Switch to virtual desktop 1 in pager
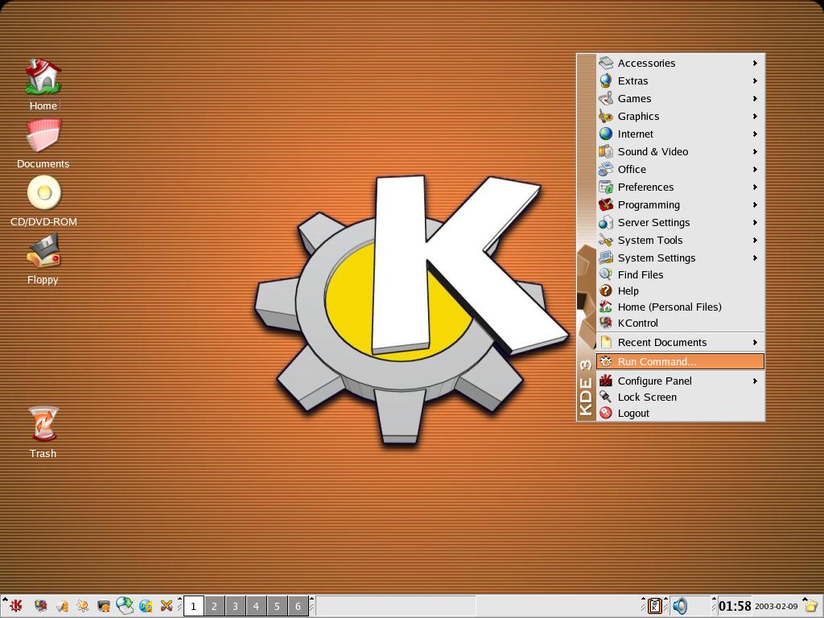Screen dimensions: 824x618 [x=193, y=606]
